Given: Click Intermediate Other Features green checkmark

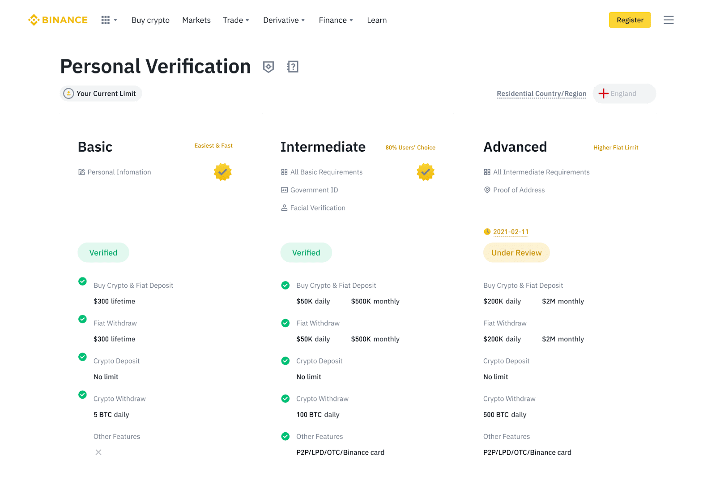Looking at the screenshot, I should pos(286,436).
